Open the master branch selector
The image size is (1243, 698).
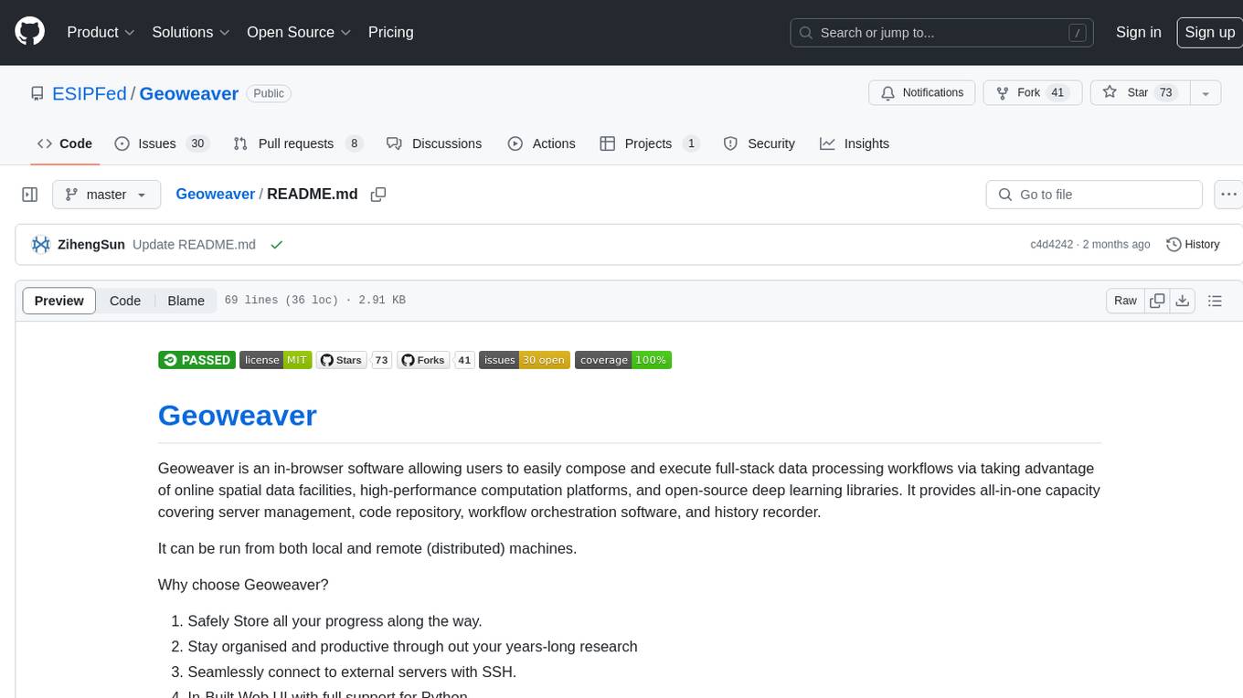click(x=106, y=195)
